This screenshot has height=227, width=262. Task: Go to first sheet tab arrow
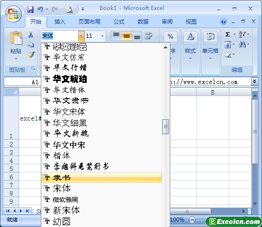point(8,211)
